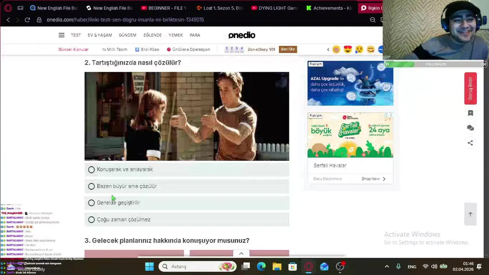Expand the hidden system tray icons chevron

point(387,267)
